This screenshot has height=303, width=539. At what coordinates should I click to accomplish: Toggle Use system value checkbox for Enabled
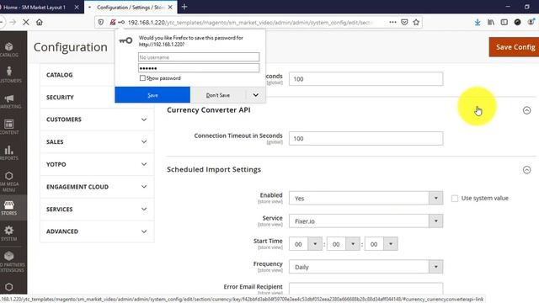pos(455,199)
